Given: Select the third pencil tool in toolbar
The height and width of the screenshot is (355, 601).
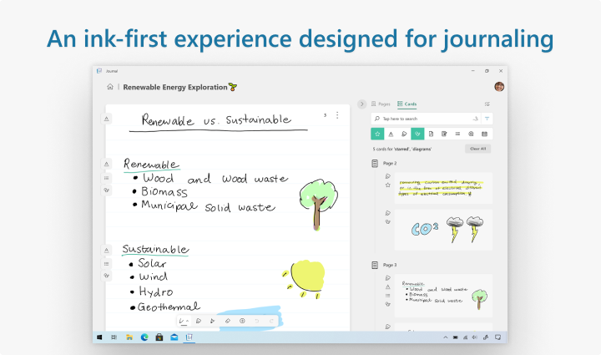Looking at the screenshot, I should 213,321.
